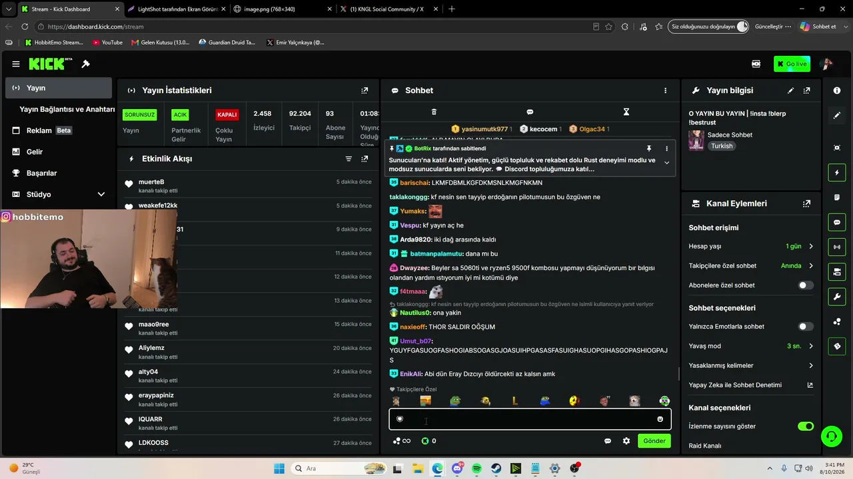Expand the BotRix pinned message
Screen dimensions: 853x479
click(x=666, y=162)
